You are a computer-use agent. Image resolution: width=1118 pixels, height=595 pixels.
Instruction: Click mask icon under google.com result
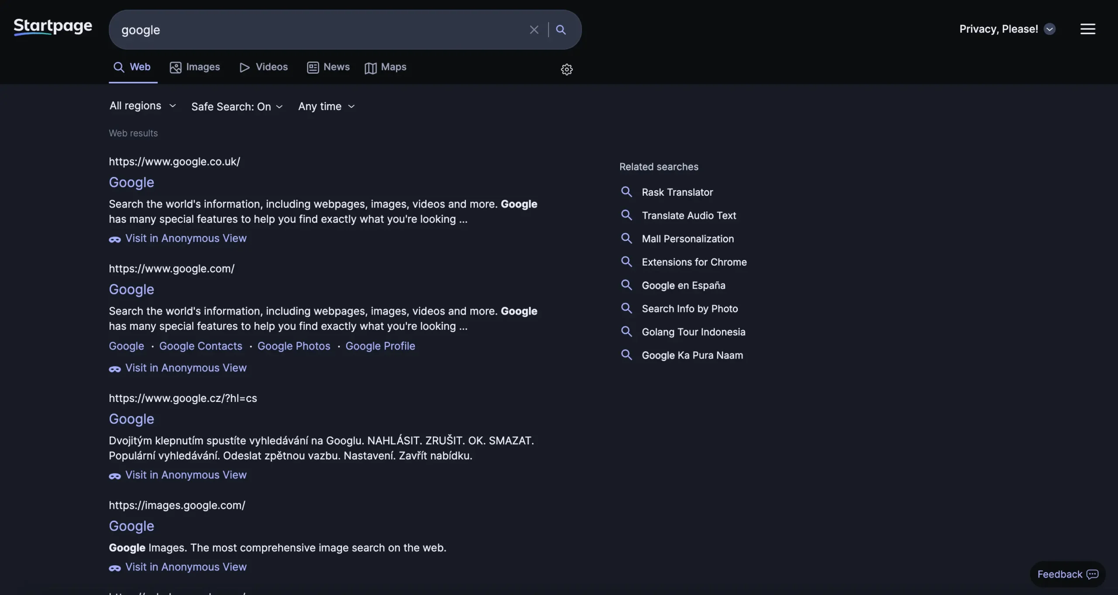(115, 369)
